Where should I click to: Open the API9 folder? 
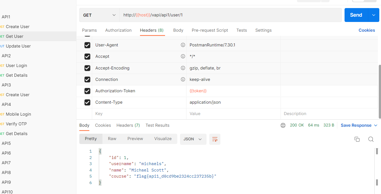6,182
